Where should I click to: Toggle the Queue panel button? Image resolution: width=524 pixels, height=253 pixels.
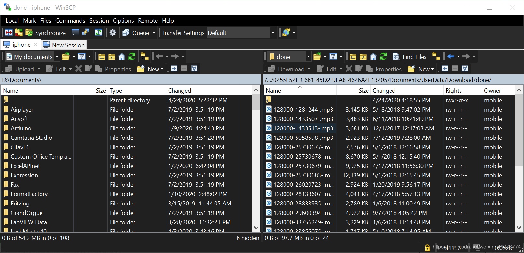click(x=136, y=33)
